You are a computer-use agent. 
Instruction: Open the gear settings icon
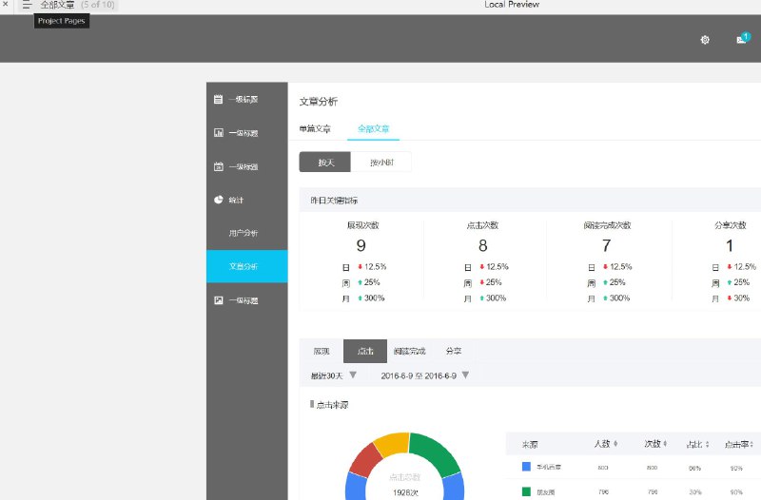[x=705, y=40]
